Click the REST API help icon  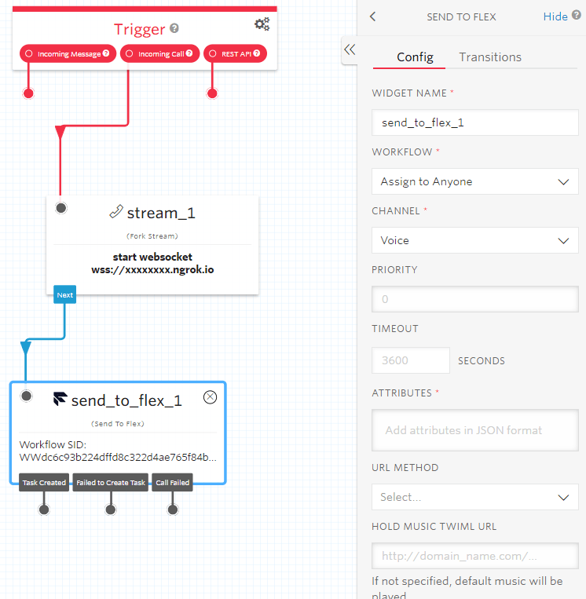[x=256, y=53]
